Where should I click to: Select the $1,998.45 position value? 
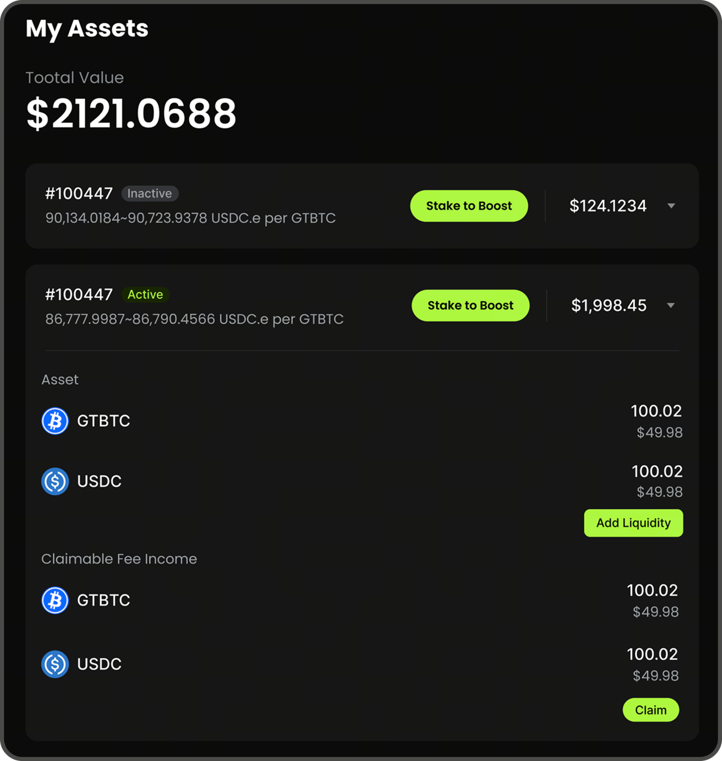pos(609,305)
